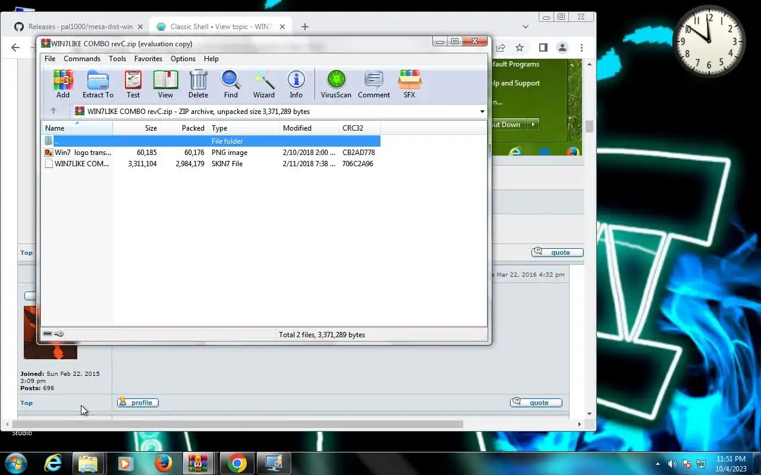Open Chrome three-dot menu
Screen dimensions: 761x475
pyautogui.click(x=581, y=47)
